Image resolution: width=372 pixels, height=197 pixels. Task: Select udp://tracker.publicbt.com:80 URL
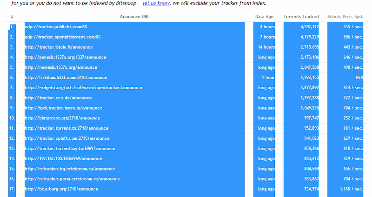pos(56,27)
